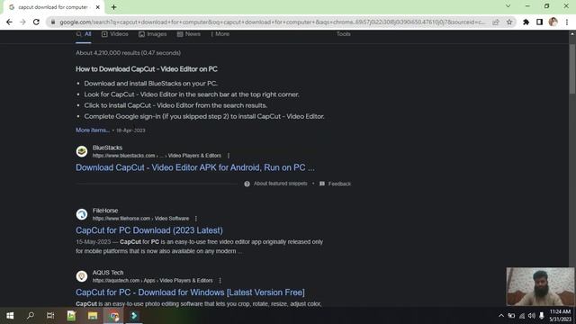Open the Windows Start menu

[x=10, y=316]
